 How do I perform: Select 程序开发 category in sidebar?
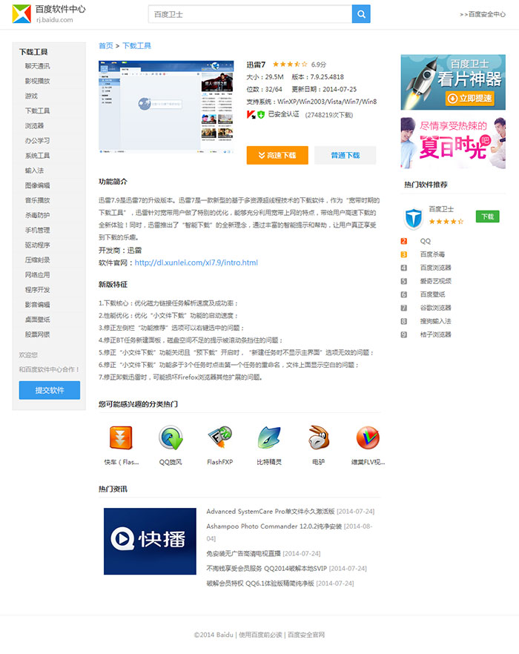(x=37, y=289)
